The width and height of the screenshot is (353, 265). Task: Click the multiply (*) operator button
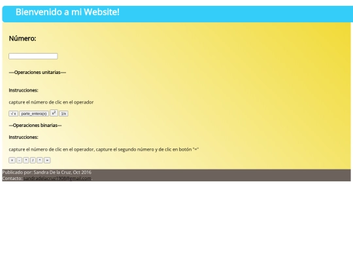click(26, 160)
